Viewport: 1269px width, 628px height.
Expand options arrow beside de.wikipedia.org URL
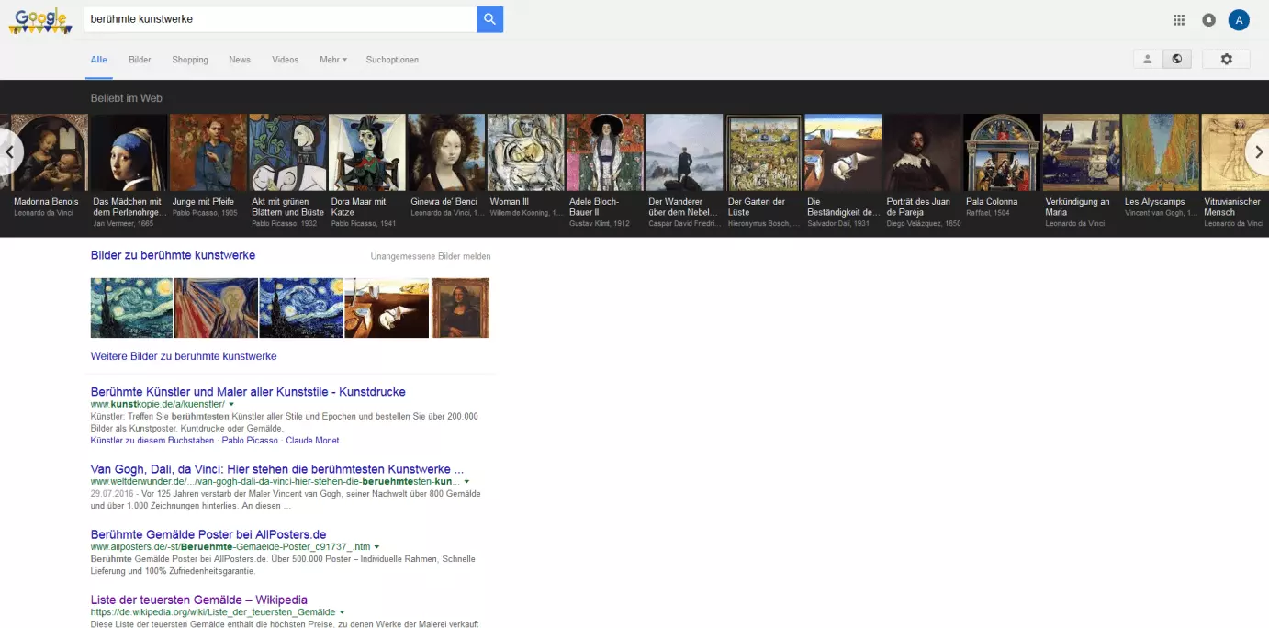click(x=342, y=612)
